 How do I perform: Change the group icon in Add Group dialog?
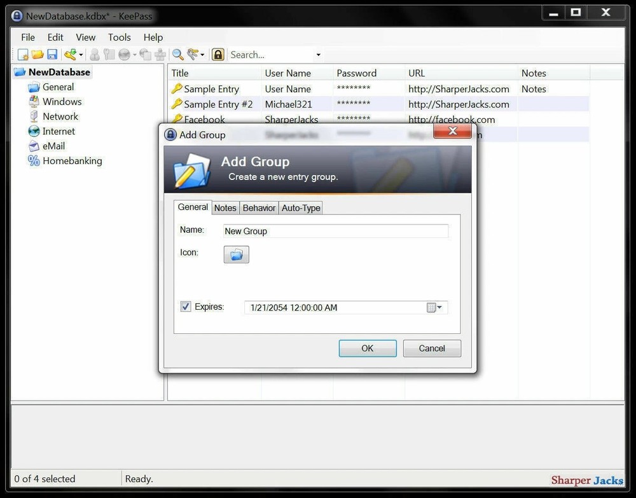click(x=236, y=254)
